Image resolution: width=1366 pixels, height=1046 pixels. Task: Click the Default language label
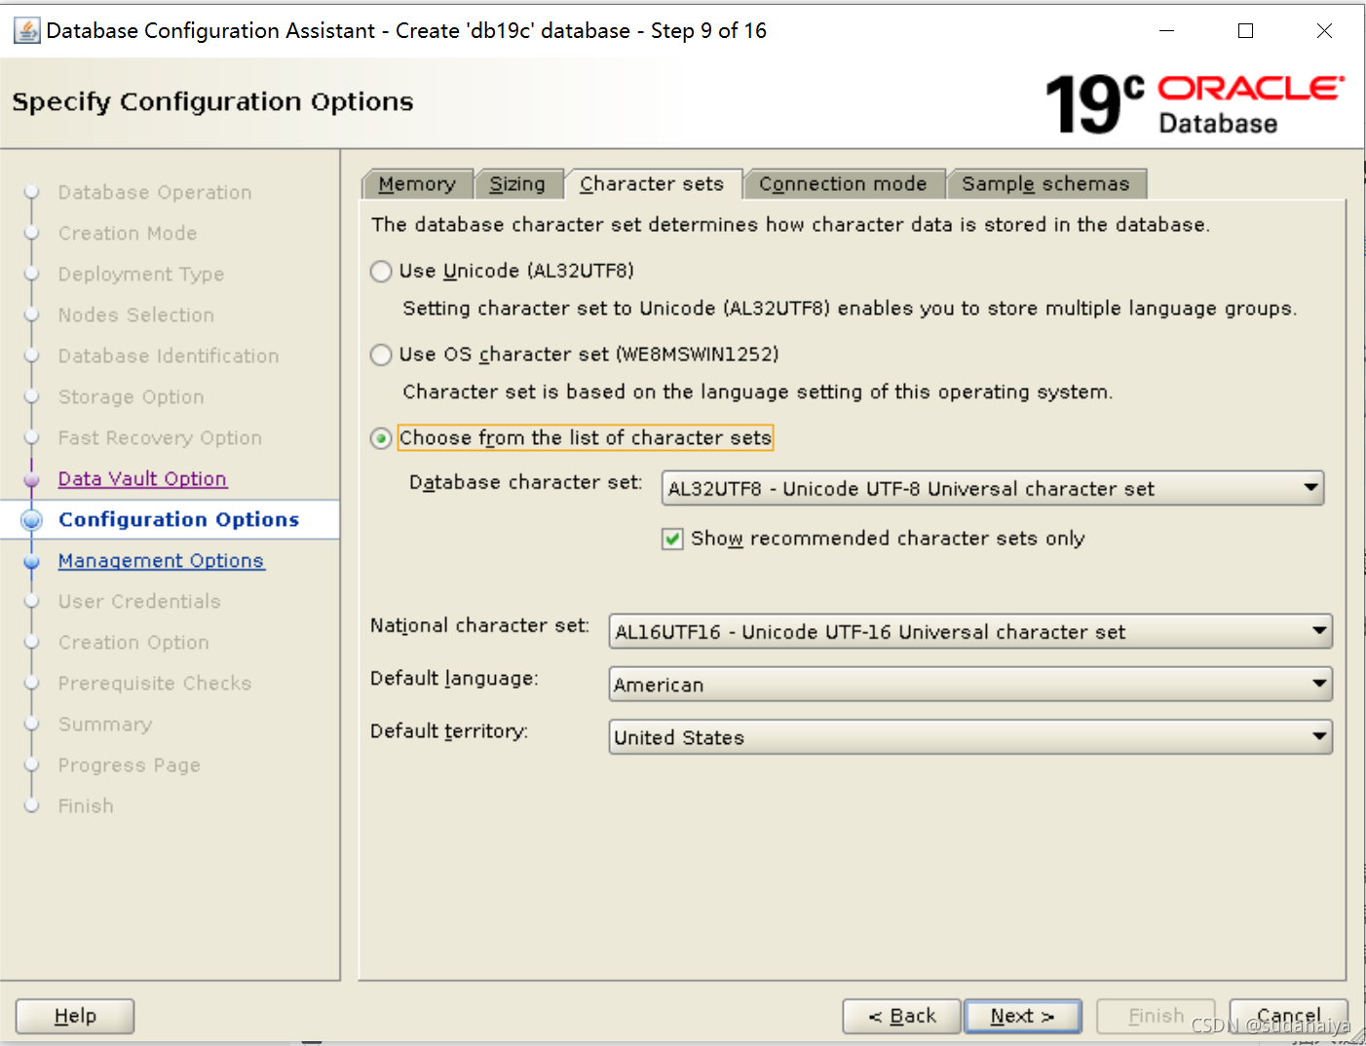click(454, 678)
